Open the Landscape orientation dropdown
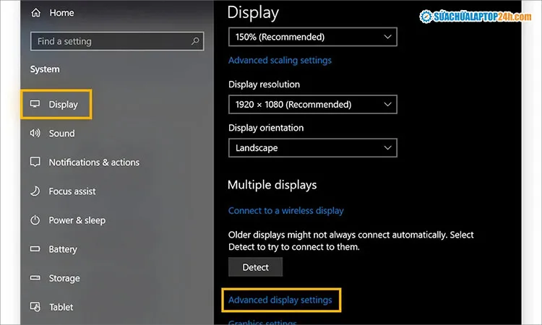 pos(312,148)
